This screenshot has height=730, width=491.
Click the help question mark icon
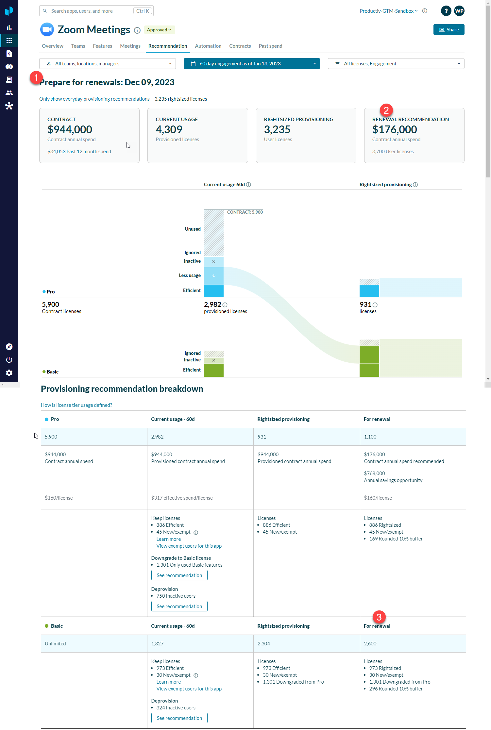coord(446,11)
